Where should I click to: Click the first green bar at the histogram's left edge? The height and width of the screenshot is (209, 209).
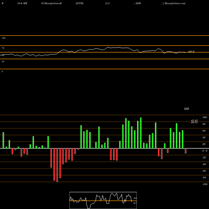(x=3, y=140)
